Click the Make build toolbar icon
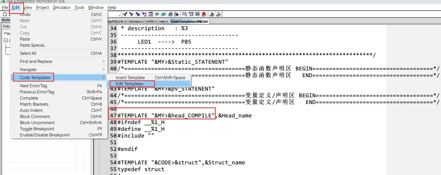Viewport: 441px width, 175px height. point(191,14)
